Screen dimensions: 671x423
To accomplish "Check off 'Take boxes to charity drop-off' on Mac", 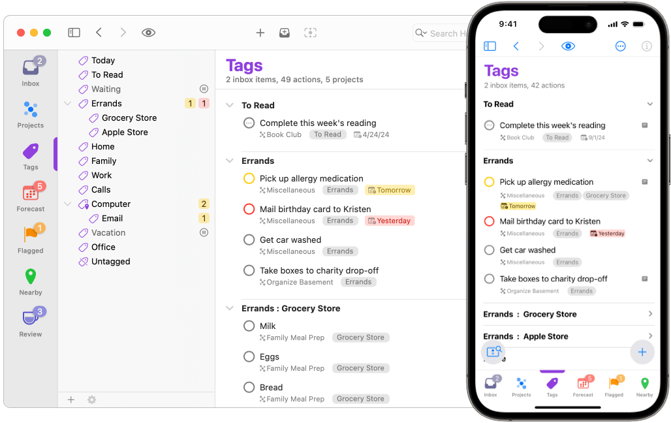I will [249, 270].
